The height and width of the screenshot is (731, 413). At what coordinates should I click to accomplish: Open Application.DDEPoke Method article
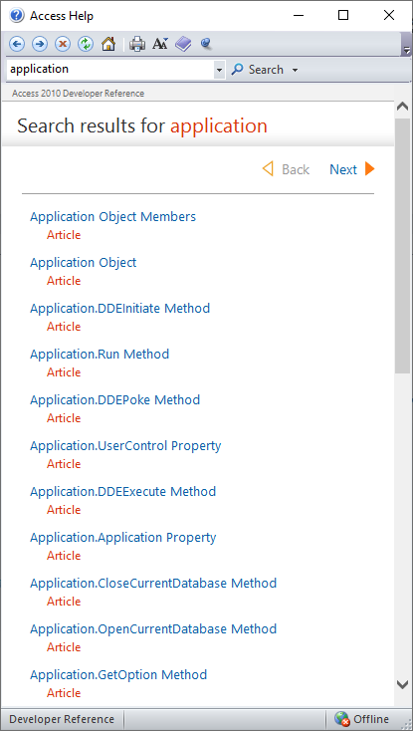[x=115, y=400]
